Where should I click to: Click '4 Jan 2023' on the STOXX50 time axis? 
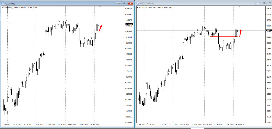240,124
